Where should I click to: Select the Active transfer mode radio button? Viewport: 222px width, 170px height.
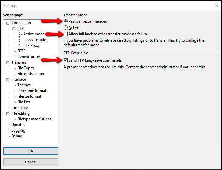[x=66, y=28]
